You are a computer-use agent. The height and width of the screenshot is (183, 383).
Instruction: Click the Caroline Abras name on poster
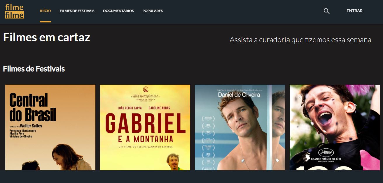159,108
